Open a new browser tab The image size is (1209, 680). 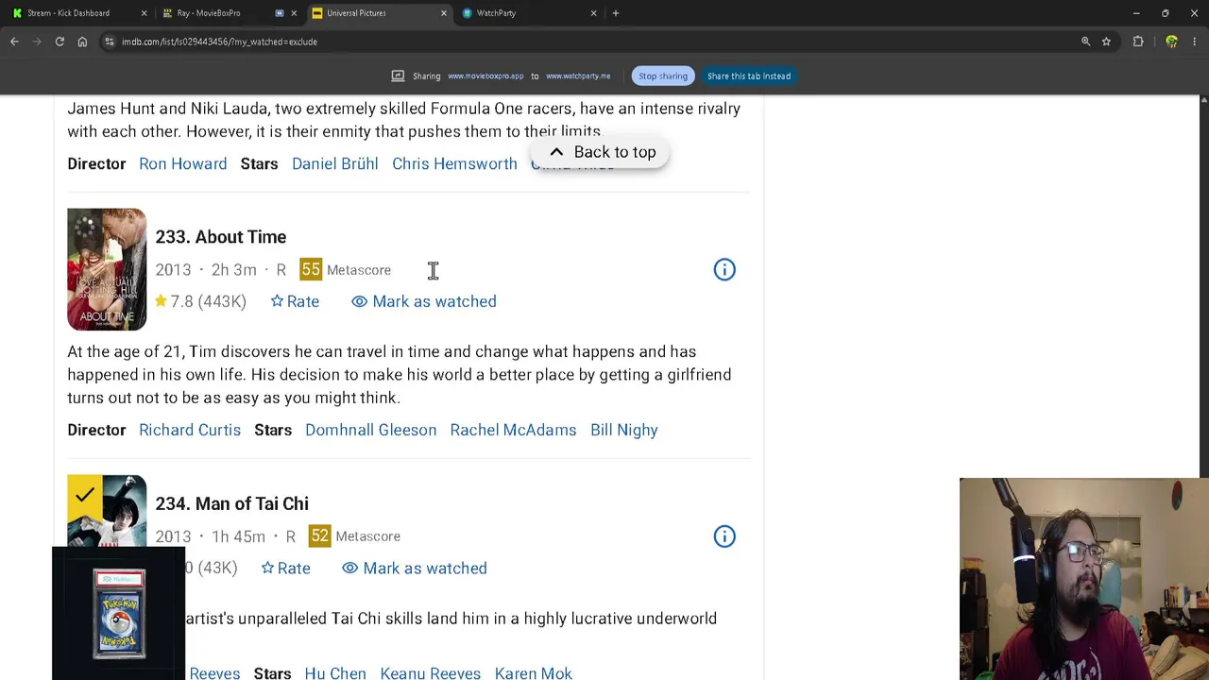coord(616,13)
